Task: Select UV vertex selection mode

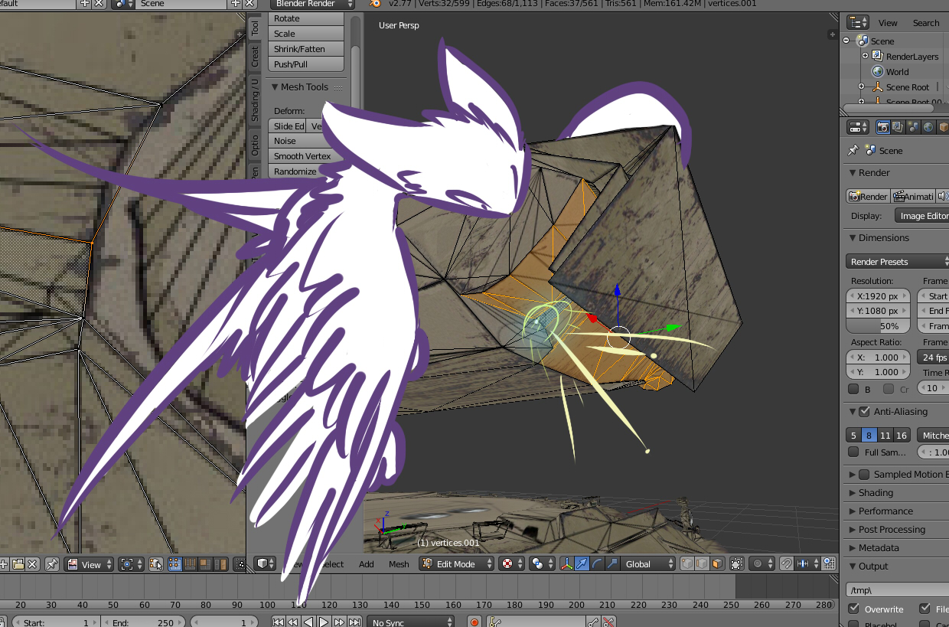Action: coord(174,564)
